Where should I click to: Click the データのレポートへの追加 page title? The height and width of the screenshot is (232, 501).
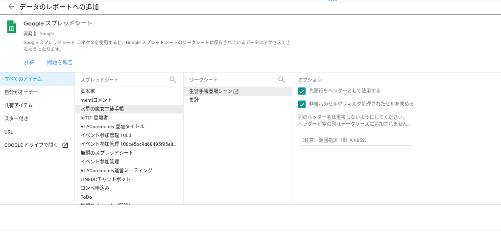point(59,7)
